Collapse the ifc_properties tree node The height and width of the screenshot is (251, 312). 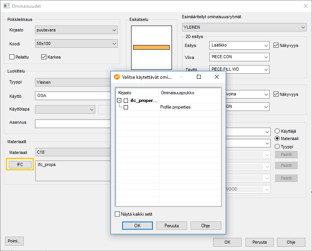(x=119, y=100)
